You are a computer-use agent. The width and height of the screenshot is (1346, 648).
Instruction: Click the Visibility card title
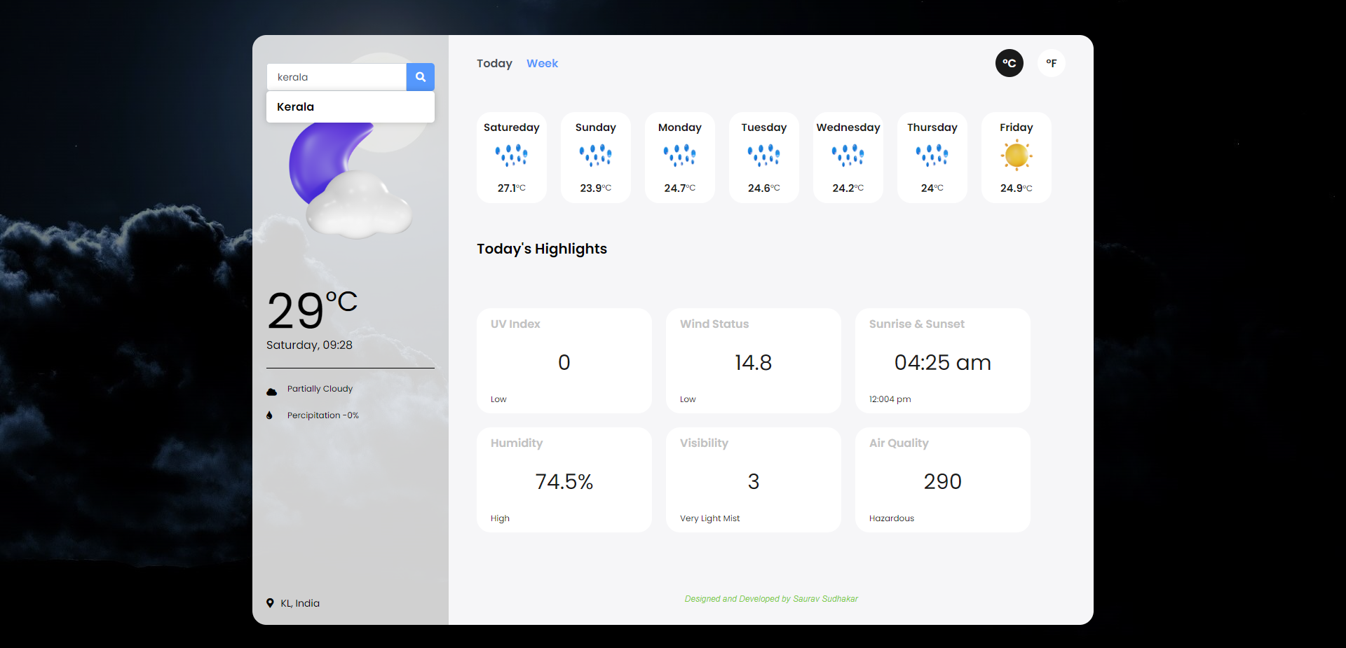click(x=704, y=443)
